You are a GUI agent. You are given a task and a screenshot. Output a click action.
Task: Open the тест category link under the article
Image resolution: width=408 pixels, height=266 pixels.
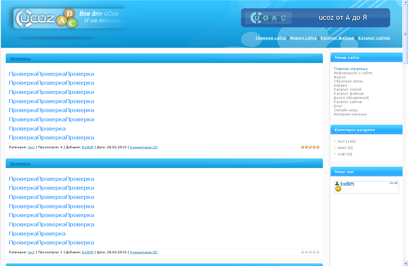coord(31,147)
